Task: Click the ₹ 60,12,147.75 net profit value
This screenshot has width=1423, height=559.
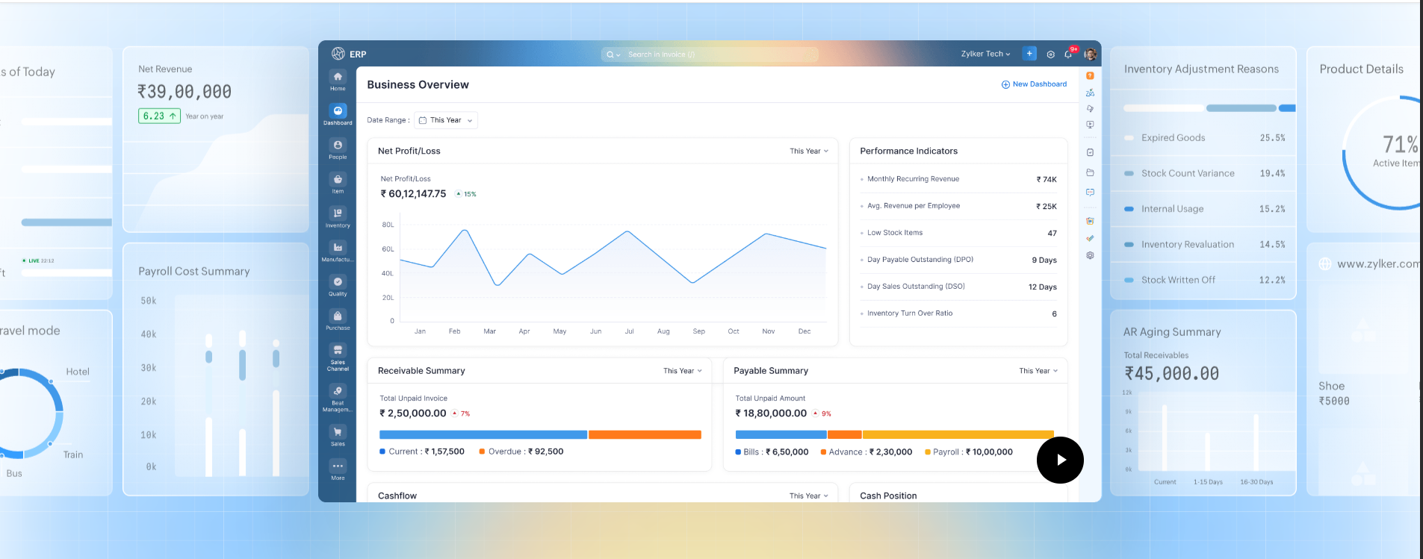Action: (413, 194)
